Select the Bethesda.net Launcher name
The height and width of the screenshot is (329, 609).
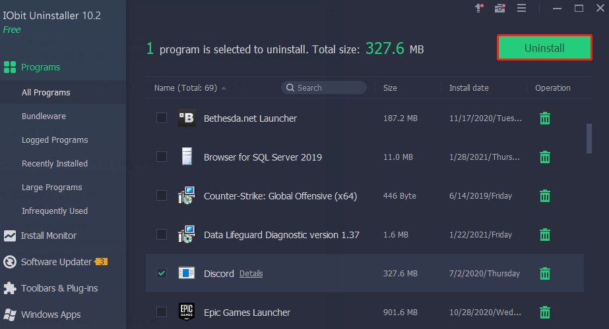tap(250, 118)
